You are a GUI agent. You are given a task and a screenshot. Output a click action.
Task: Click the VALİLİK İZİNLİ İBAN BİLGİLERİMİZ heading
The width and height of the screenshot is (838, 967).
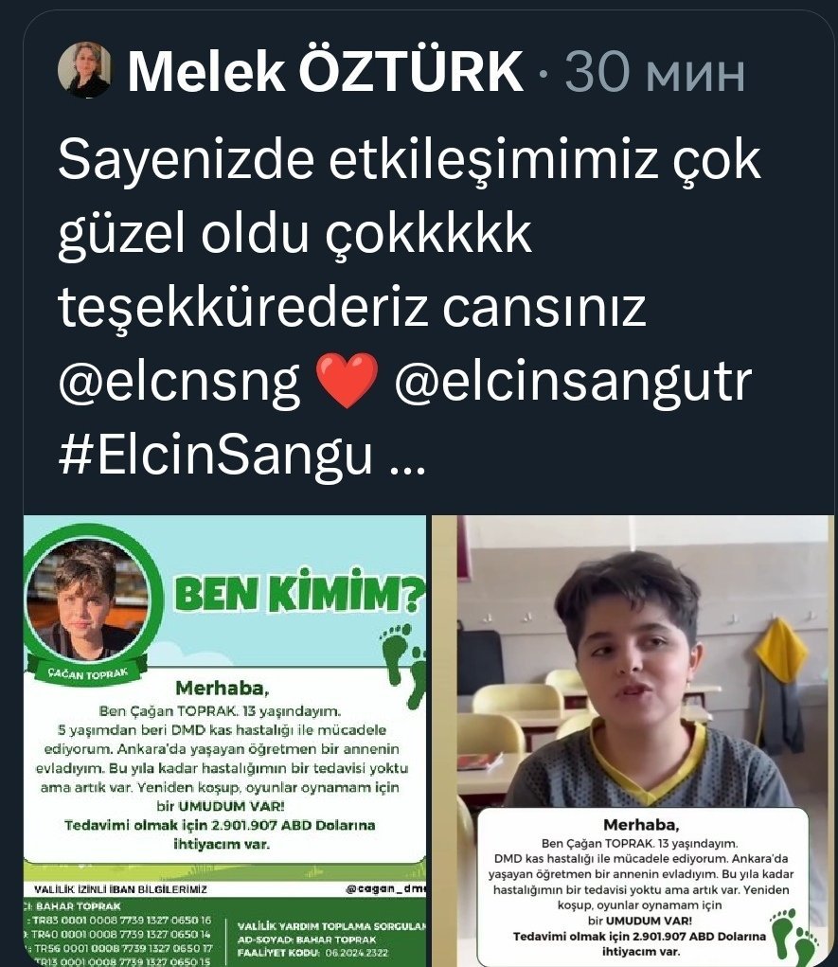click(x=120, y=889)
